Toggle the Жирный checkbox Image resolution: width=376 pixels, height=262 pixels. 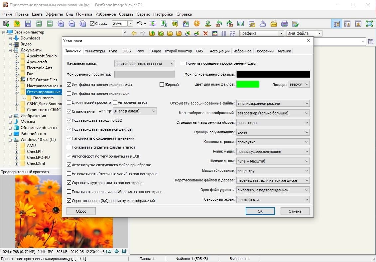coord(162,85)
